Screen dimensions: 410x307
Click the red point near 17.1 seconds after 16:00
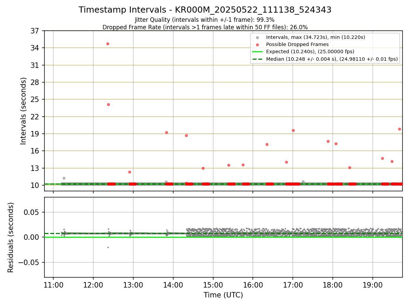click(x=267, y=144)
